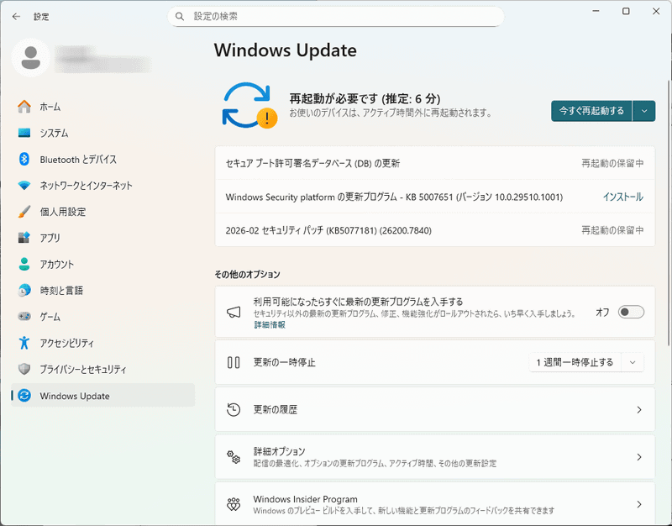This screenshot has width=672, height=526.
Task: Click the 設定の検索 search field
Action: tap(335, 16)
